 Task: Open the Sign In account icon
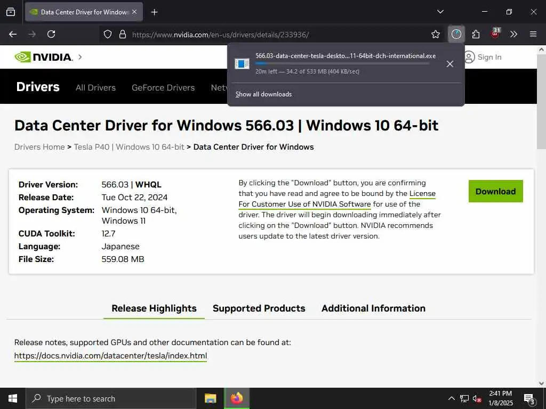tap(469, 57)
